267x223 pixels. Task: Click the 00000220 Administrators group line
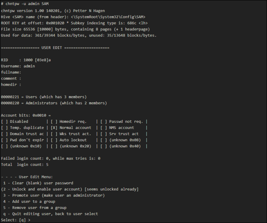tap(54, 103)
